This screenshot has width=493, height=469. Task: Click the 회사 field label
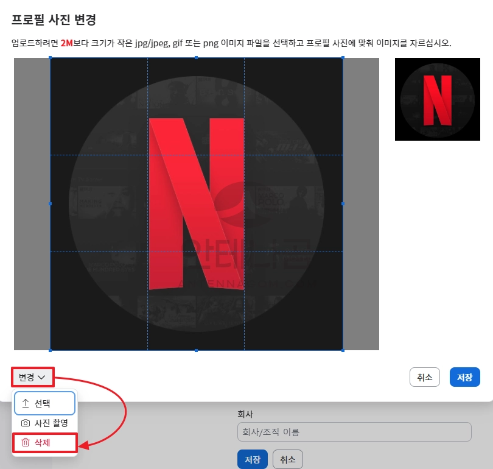[245, 414]
